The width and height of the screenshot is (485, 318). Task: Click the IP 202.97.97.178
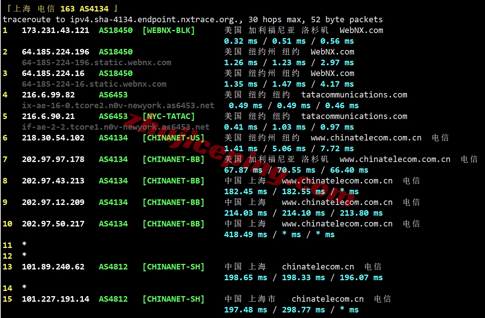tap(53, 159)
